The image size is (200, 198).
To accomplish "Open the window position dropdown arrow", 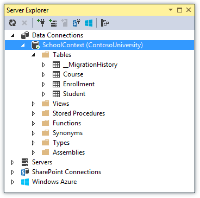I will tap(171, 10).
